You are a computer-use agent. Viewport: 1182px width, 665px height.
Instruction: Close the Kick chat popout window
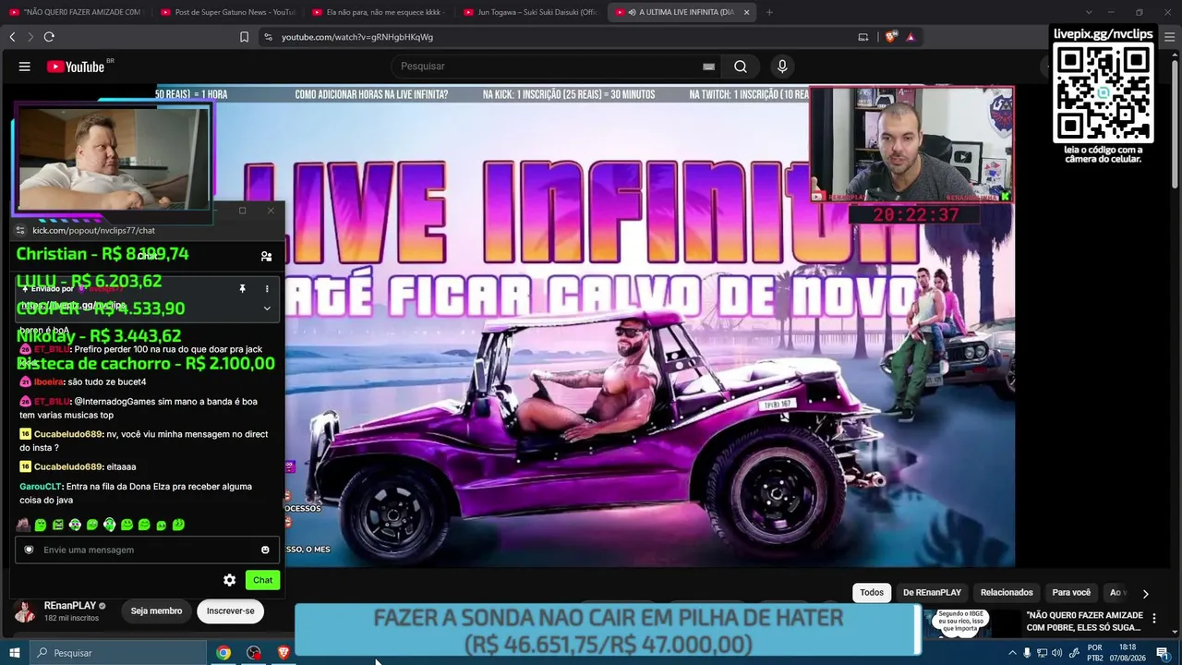(x=271, y=211)
